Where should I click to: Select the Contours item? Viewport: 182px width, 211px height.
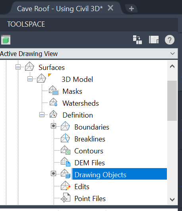pyautogui.click(x=89, y=151)
